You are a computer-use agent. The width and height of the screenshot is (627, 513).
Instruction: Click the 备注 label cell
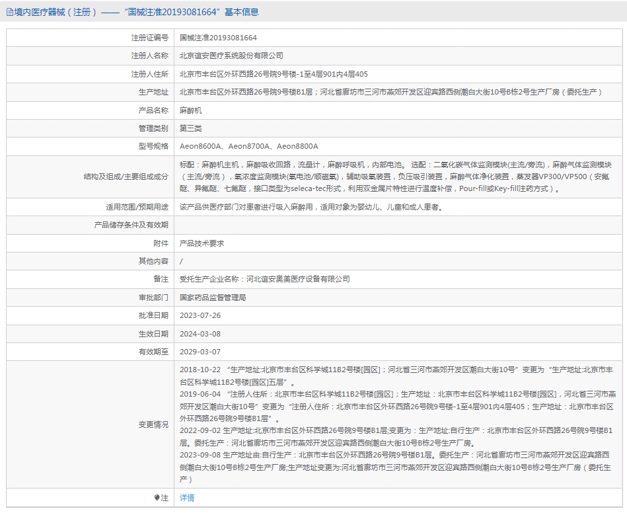pyautogui.click(x=90, y=280)
